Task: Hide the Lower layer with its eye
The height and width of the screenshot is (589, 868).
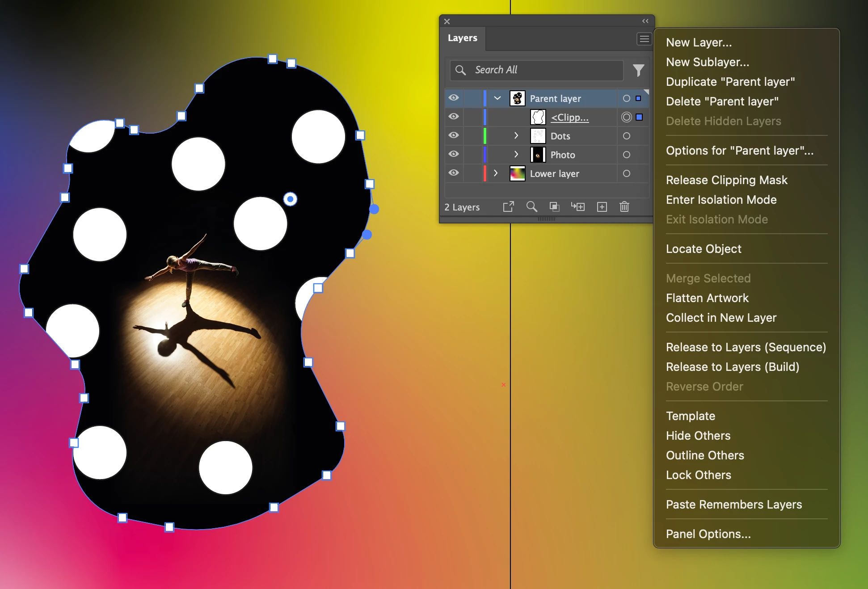Action: [454, 173]
